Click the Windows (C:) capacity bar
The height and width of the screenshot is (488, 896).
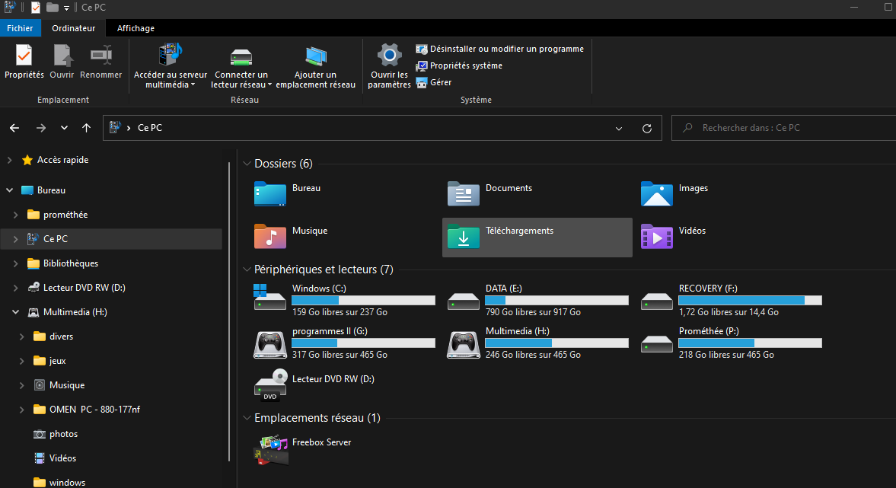(x=363, y=300)
